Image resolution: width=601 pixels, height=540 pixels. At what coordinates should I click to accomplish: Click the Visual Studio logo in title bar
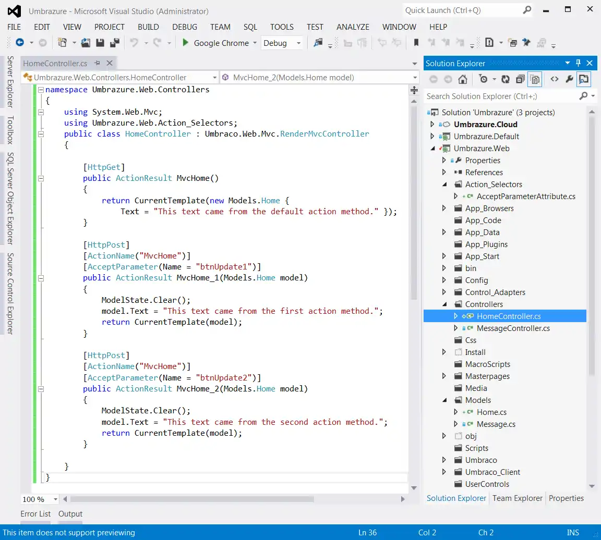click(15, 11)
